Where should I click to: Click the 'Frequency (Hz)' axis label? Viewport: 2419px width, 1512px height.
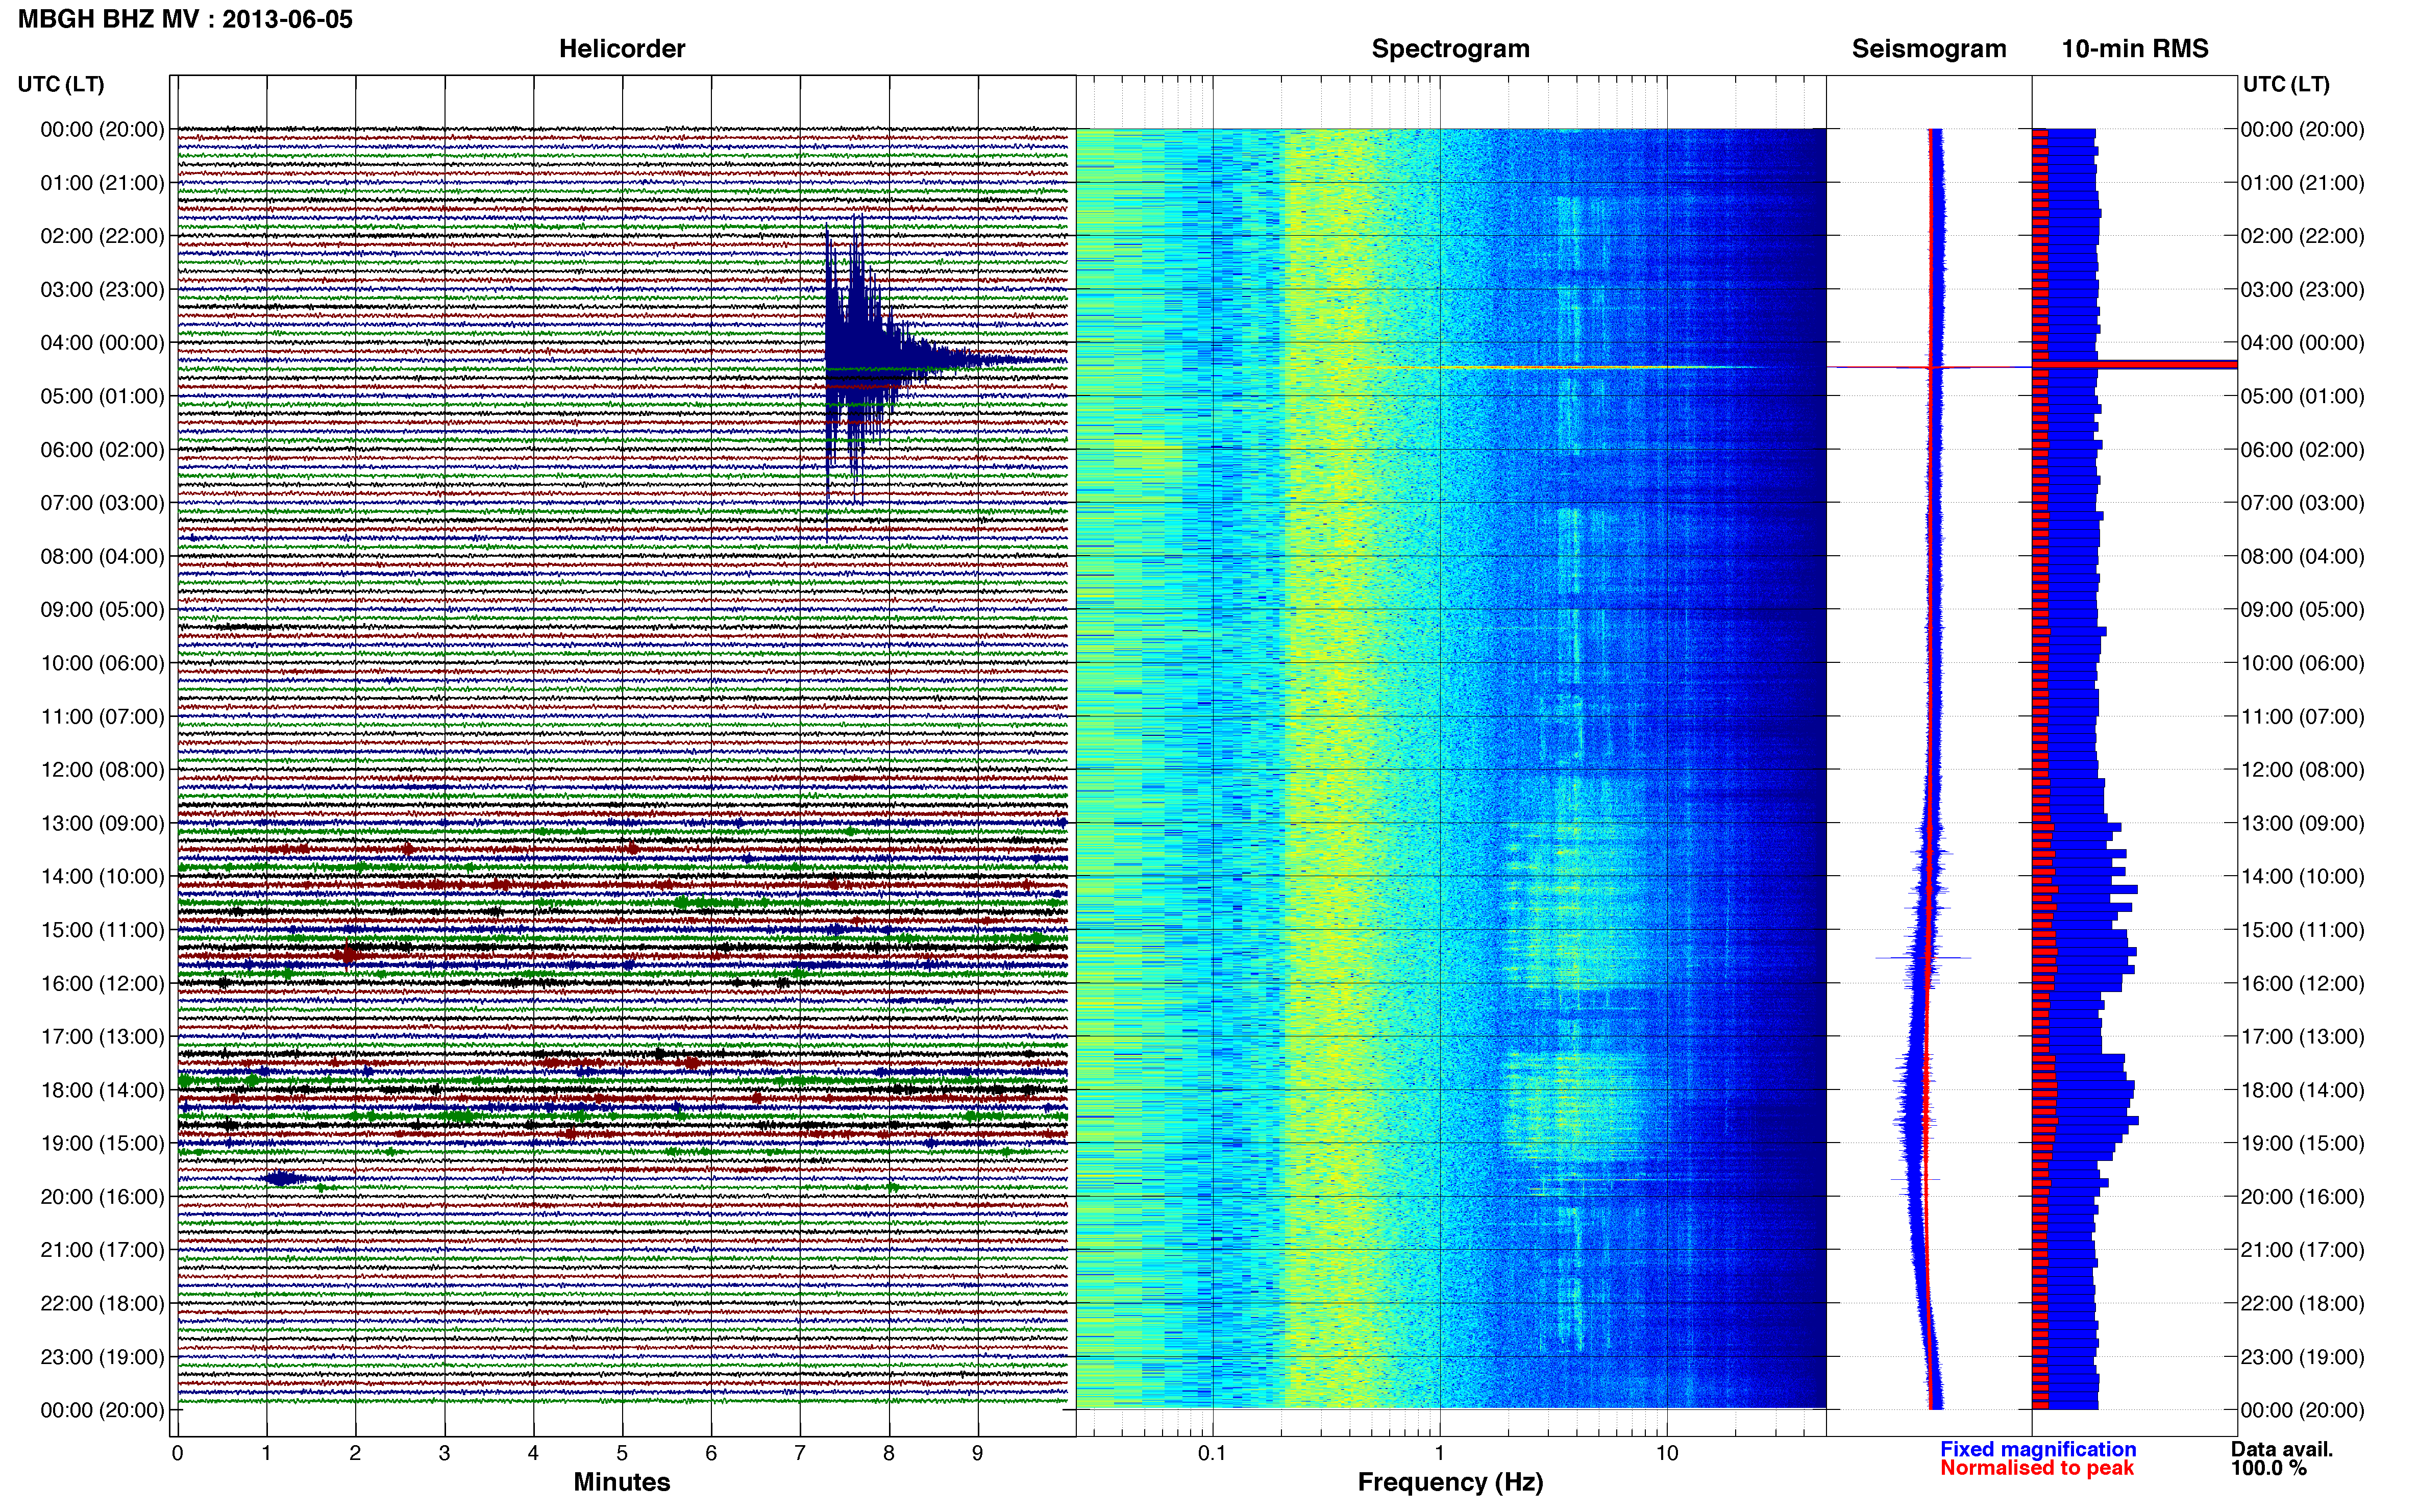click(1450, 1482)
